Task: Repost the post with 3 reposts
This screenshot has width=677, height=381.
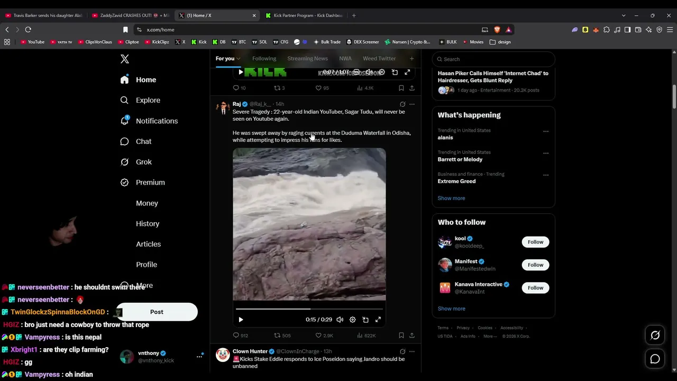Action: (x=279, y=88)
